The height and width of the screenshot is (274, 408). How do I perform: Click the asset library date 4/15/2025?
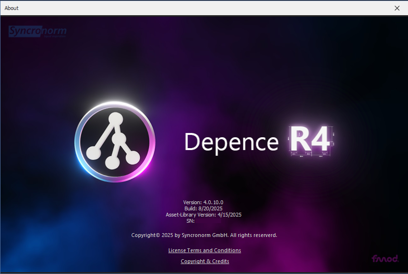point(229,215)
